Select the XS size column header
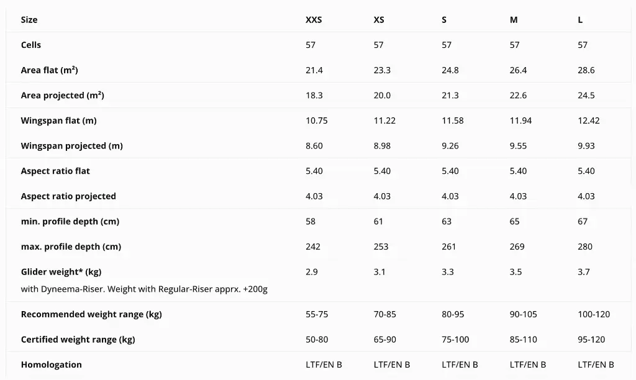The width and height of the screenshot is (636, 380). (x=379, y=20)
